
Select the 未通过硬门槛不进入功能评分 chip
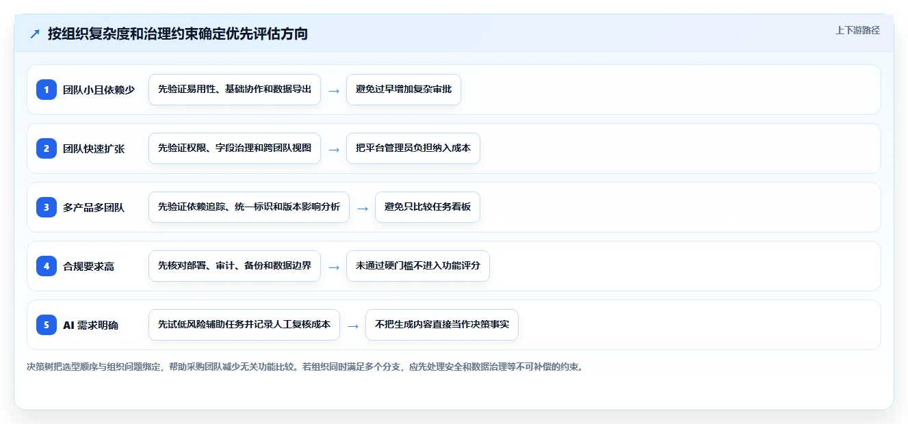pyautogui.click(x=418, y=266)
